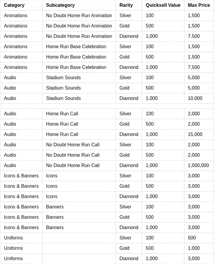Click No Doubt Home Run Animation in Diamond row
214x264 pixels.
79,36
